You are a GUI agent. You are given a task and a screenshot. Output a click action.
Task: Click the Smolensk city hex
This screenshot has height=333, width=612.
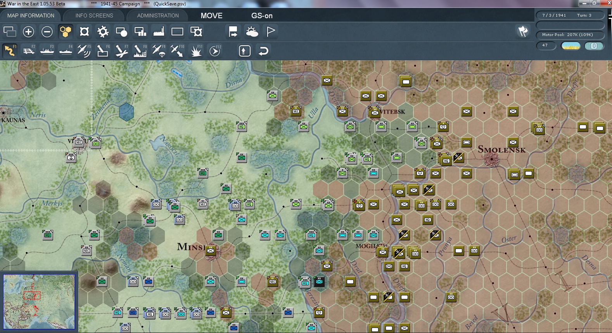tap(492, 159)
